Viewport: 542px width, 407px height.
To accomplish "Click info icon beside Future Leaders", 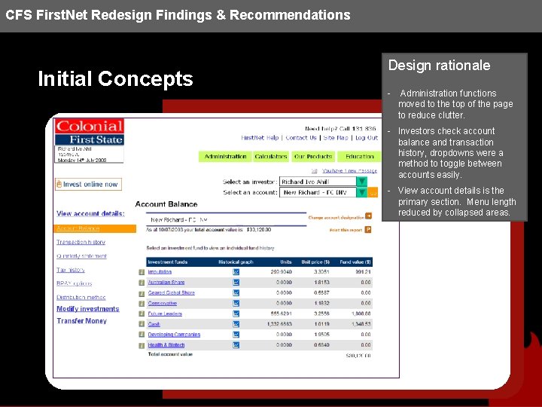I will (142, 314).
